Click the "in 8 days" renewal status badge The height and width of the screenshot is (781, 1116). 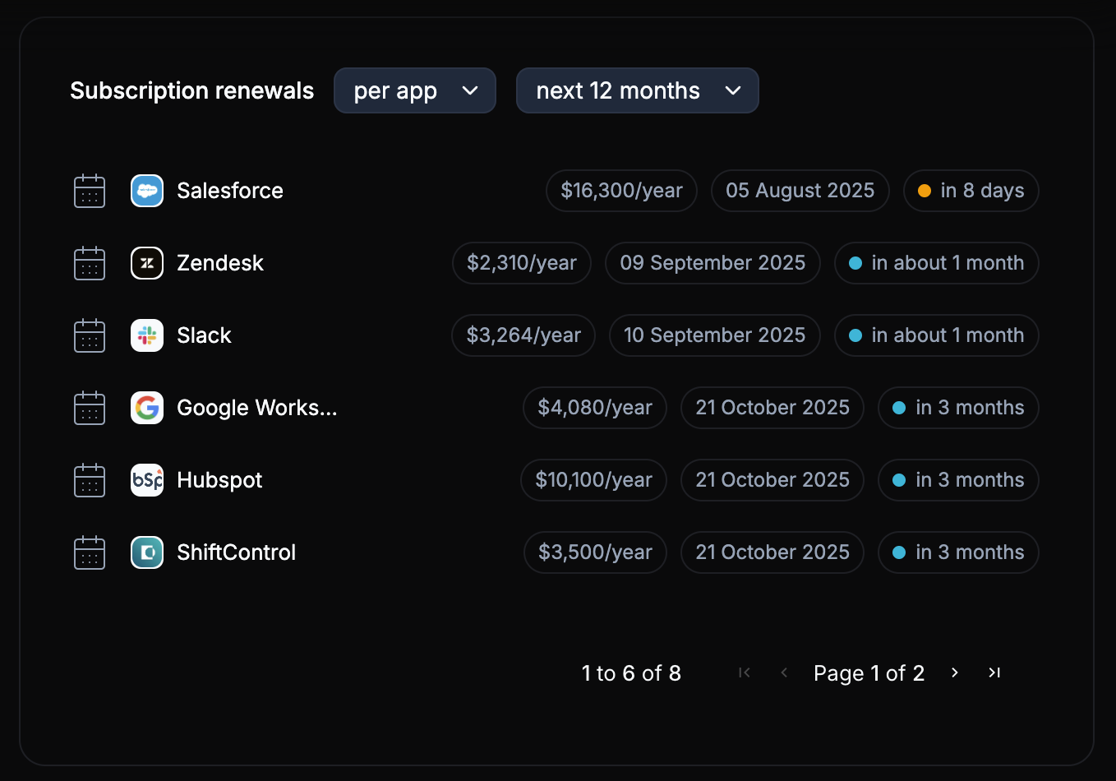[971, 191]
